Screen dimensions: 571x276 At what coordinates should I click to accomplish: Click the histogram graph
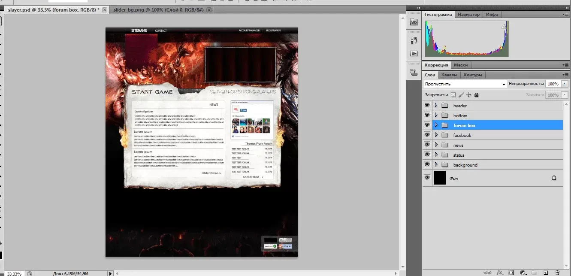point(466,39)
